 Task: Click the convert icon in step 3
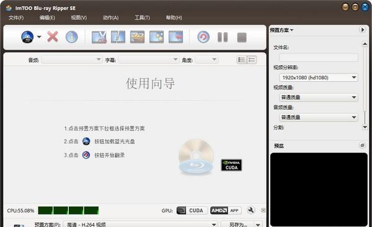pos(86,155)
